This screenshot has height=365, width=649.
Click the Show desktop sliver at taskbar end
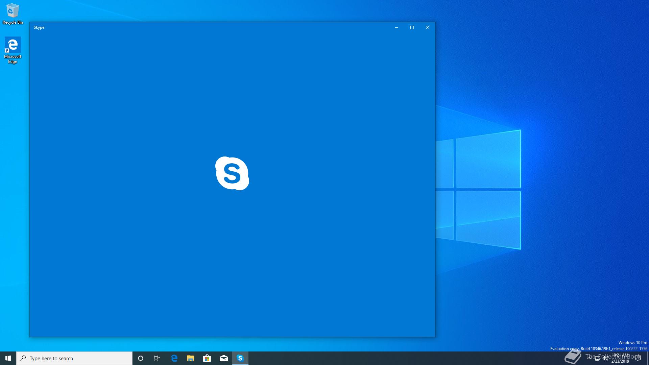pyautogui.click(x=648, y=358)
